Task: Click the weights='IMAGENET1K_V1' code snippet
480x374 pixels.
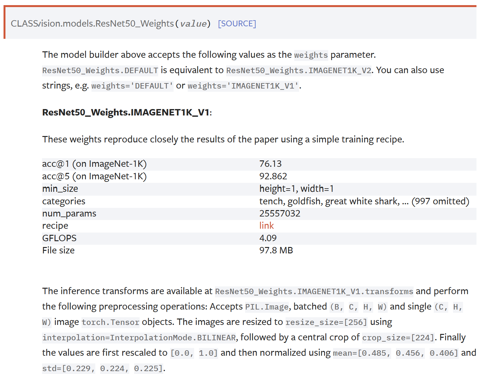Action: [x=243, y=86]
